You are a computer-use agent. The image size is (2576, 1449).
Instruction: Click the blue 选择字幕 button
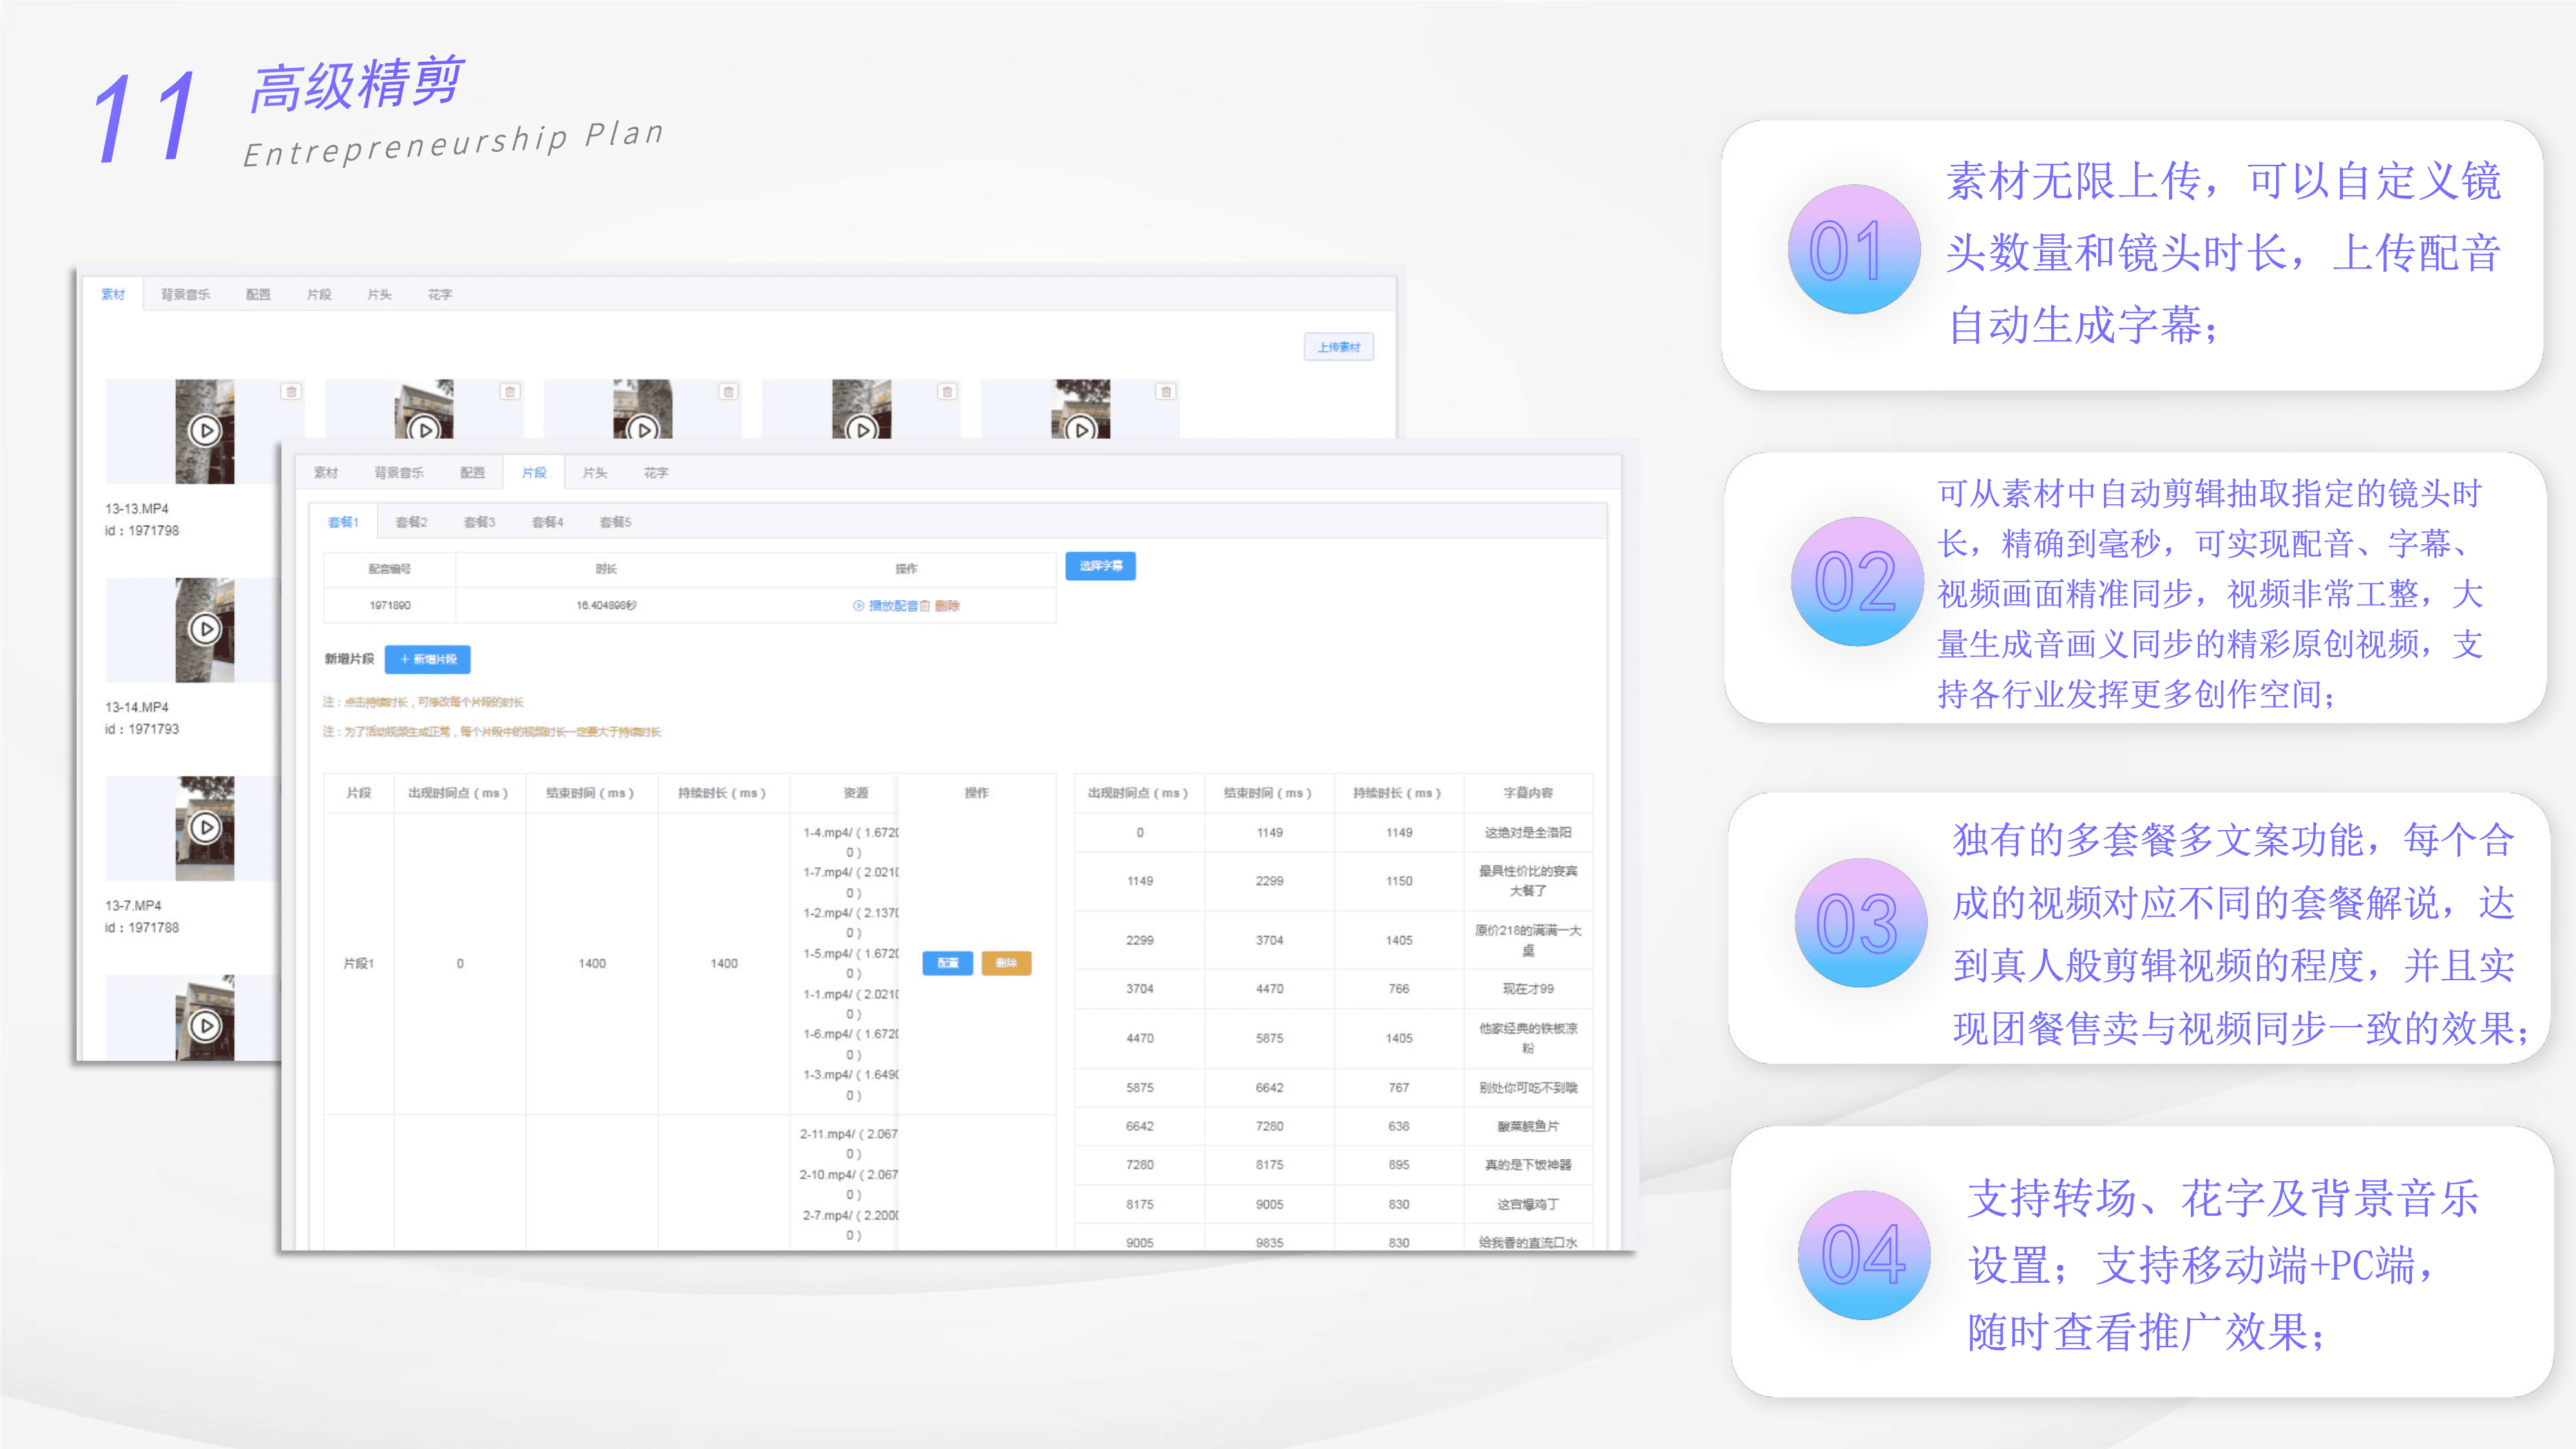click(x=1100, y=566)
